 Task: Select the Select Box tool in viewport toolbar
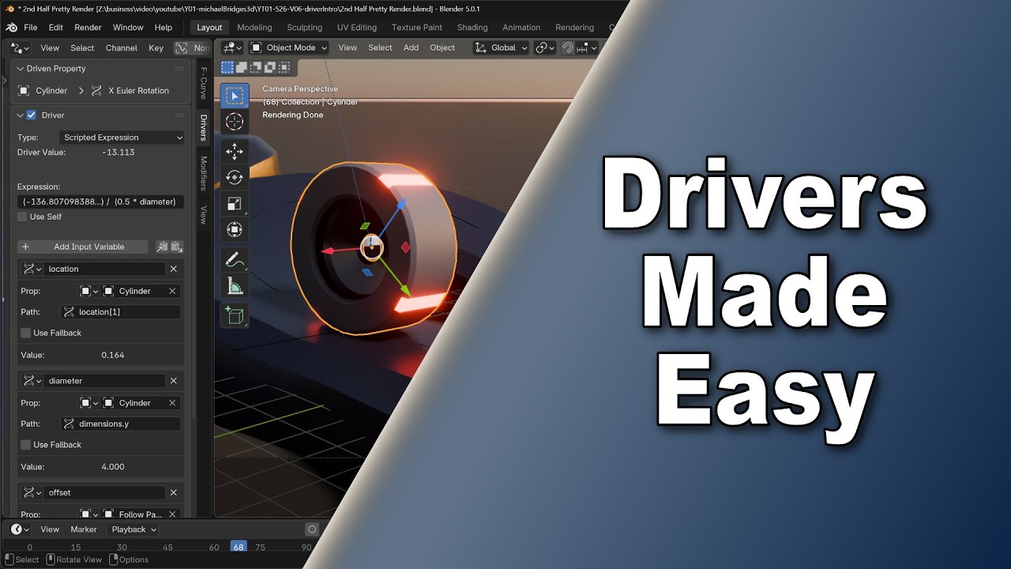[235, 96]
